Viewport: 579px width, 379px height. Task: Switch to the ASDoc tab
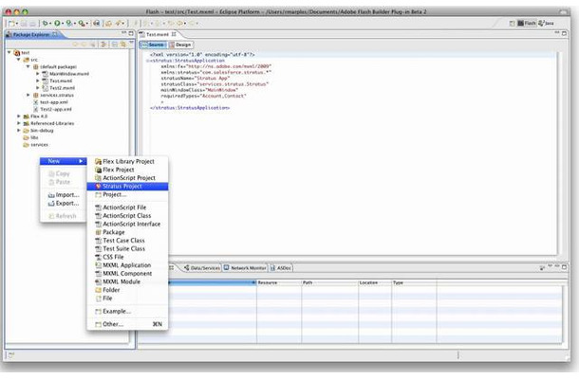[x=281, y=268]
